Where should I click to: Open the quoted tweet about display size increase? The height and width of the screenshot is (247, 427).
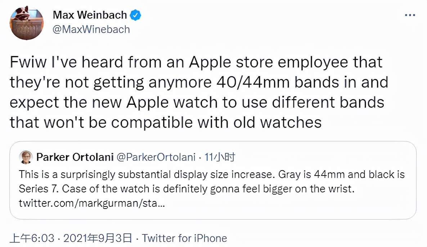(x=213, y=180)
